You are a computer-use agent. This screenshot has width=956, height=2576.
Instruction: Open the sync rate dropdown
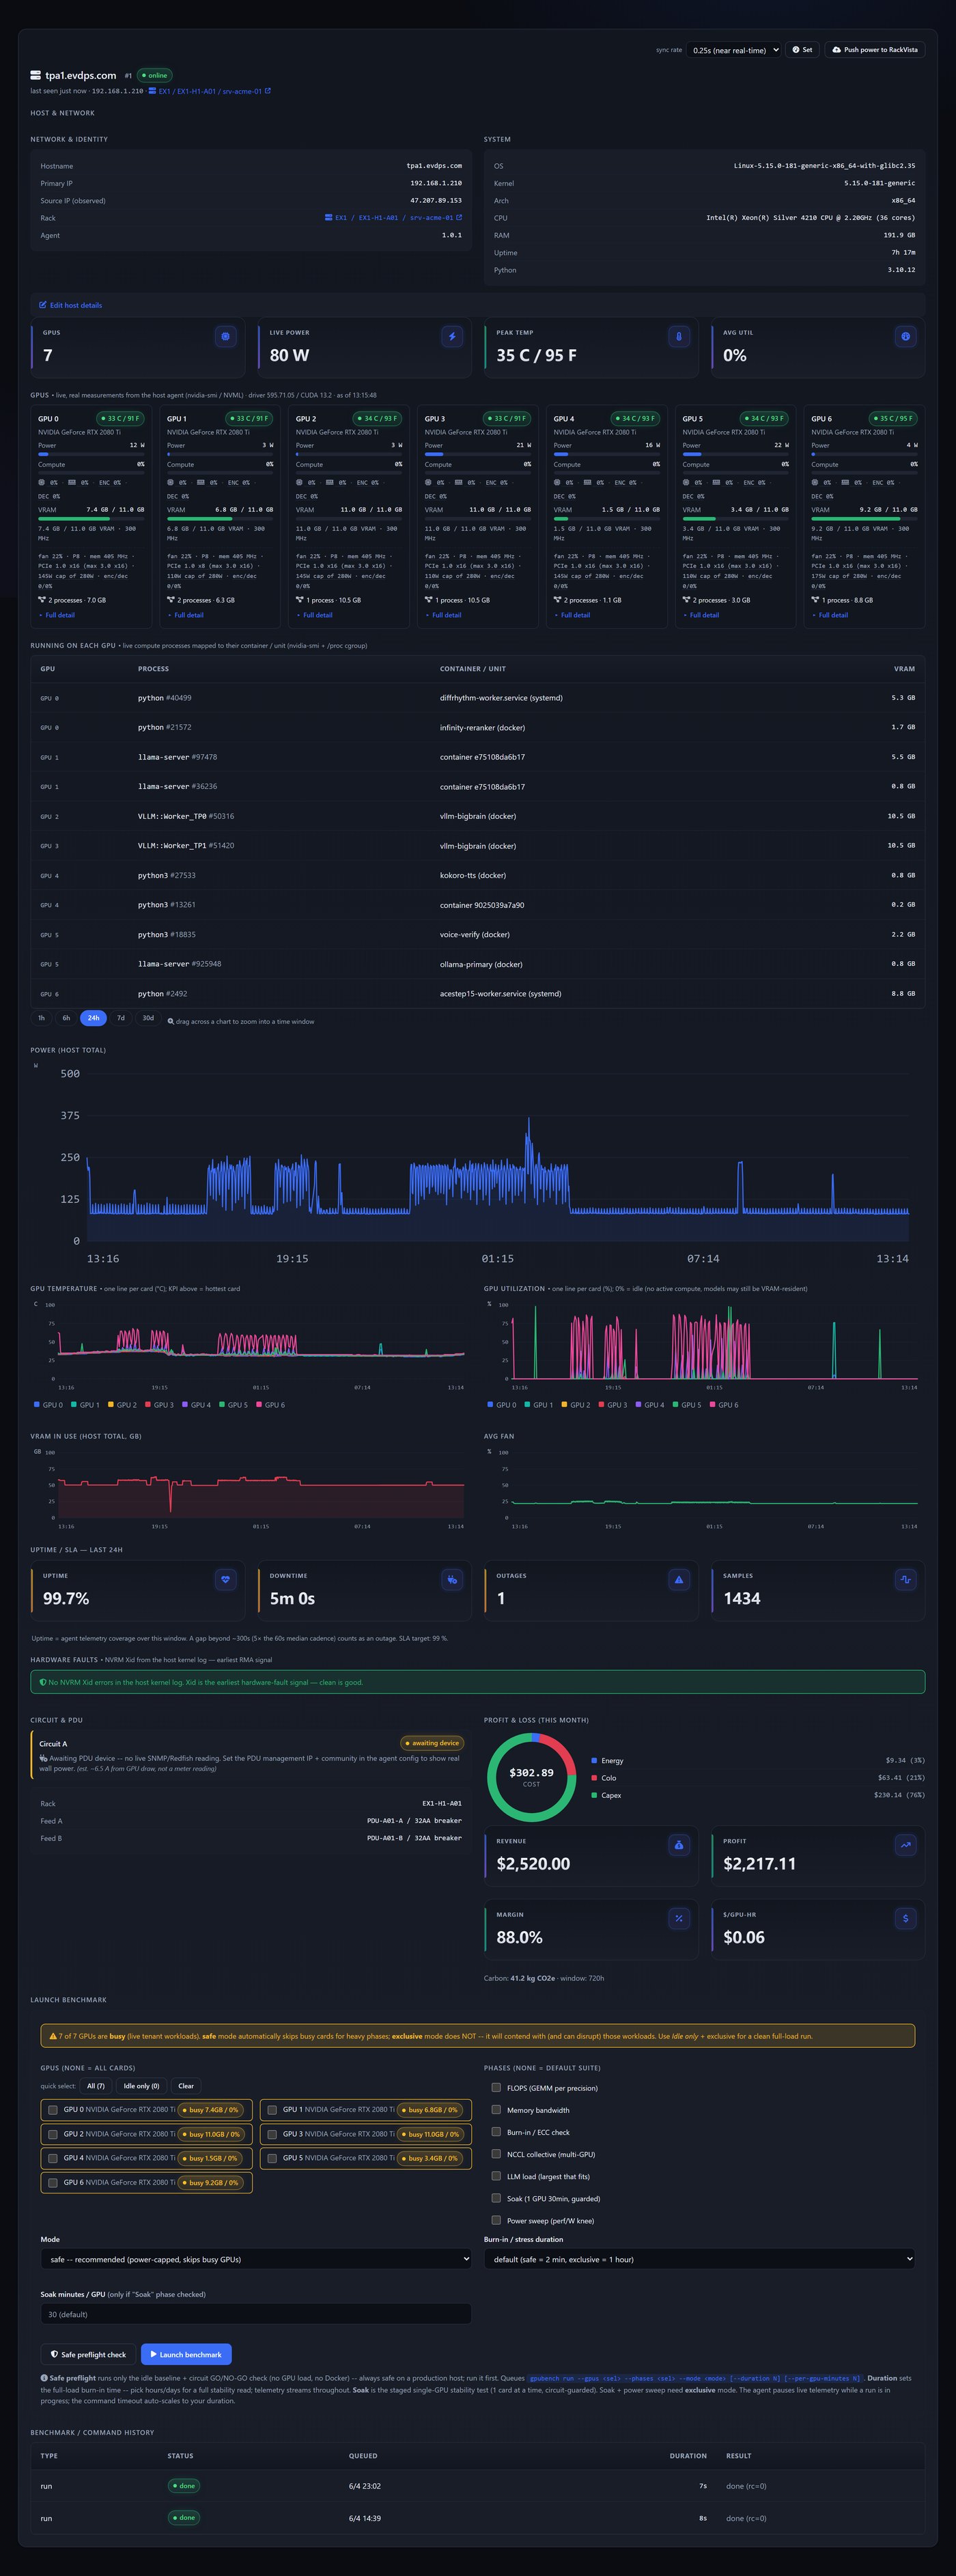pyautogui.click(x=733, y=50)
